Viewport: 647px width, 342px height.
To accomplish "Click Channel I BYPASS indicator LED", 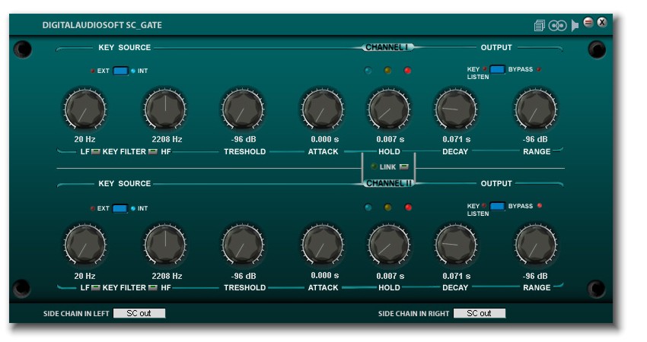I will click(539, 69).
